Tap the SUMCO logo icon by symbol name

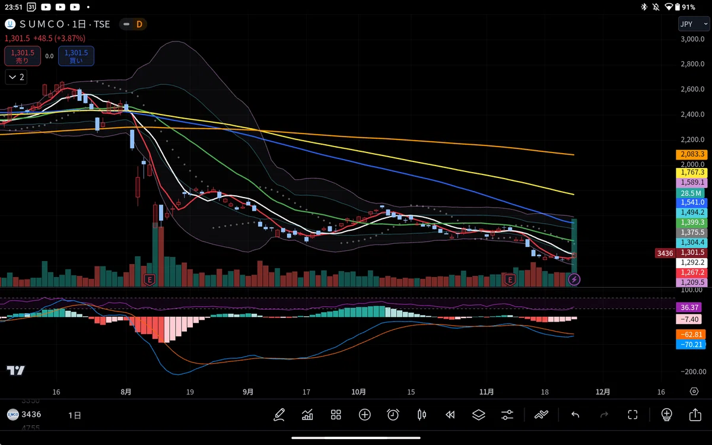pos(10,24)
